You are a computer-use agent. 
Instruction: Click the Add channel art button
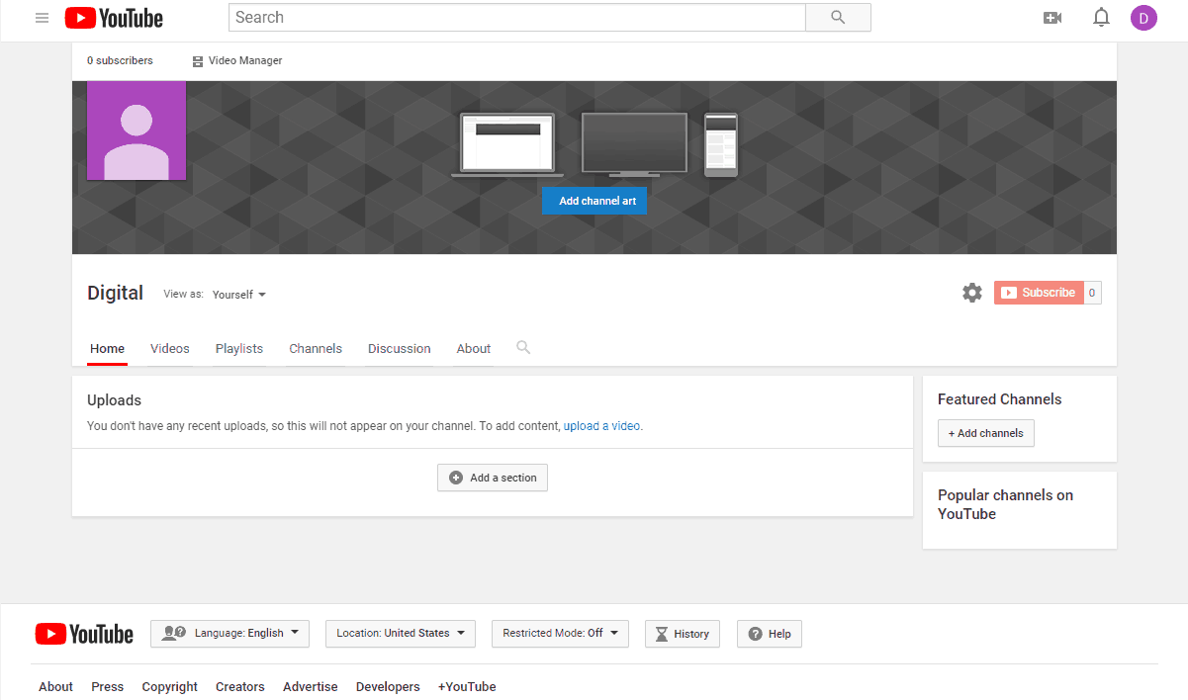(594, 201)
